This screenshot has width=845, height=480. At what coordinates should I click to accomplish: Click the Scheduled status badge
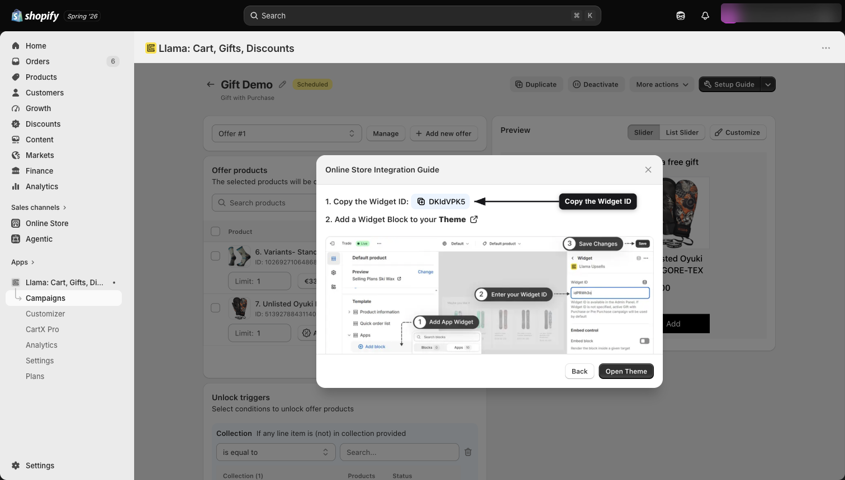(x=312, y=84)
